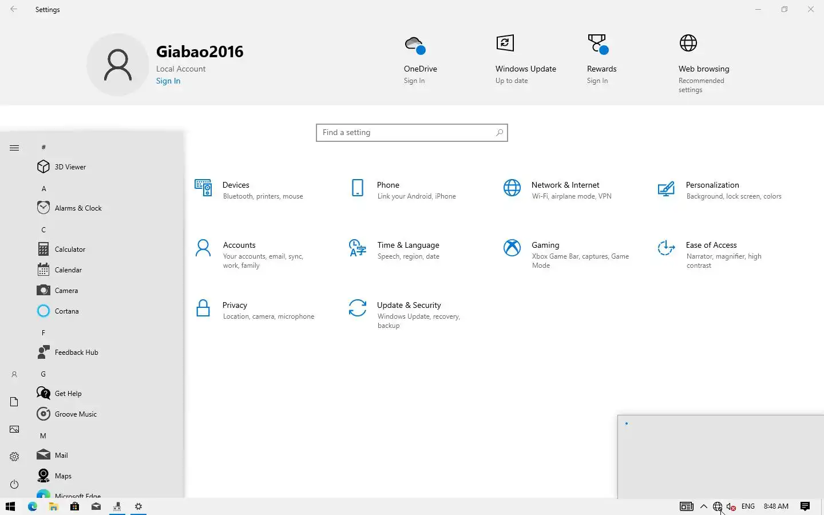824x515 pixels.
Task: Open user account options in Start sidebar
Action: coord(14,374)
